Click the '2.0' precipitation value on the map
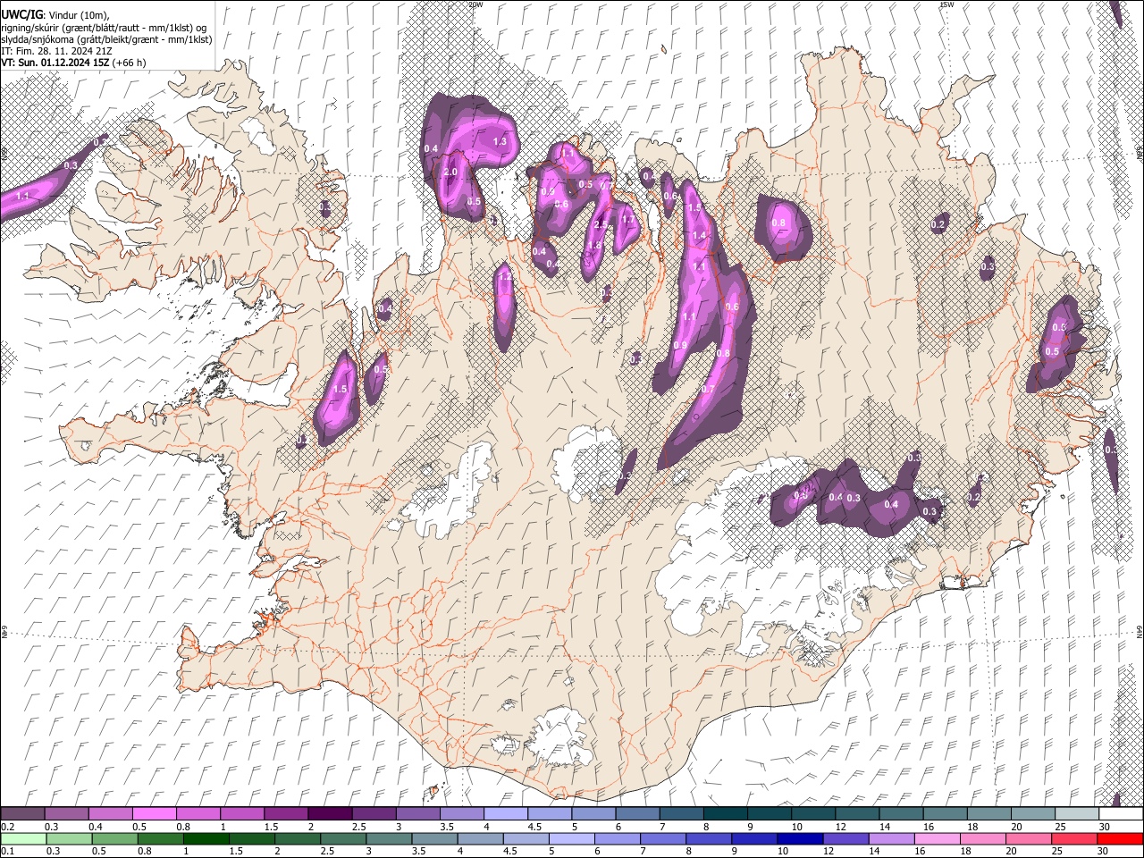Screen dimensions: 1144x858 [450, 172]
